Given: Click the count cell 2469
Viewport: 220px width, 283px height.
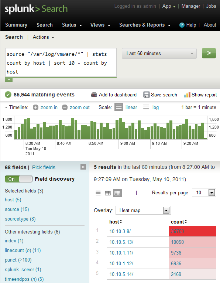Looking at the screenshot, I should click(192, 275).
